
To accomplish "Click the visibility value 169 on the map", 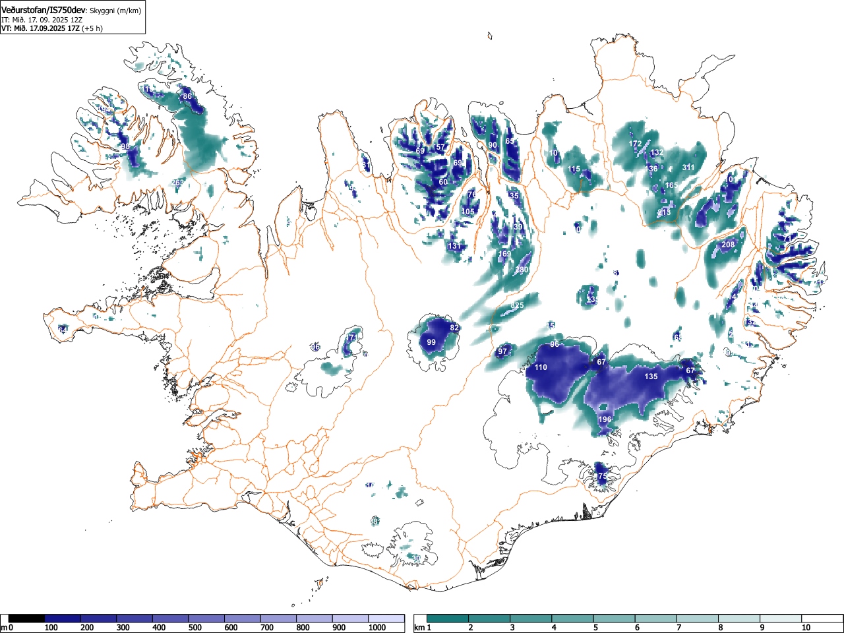I will click(x=504, y=254).
